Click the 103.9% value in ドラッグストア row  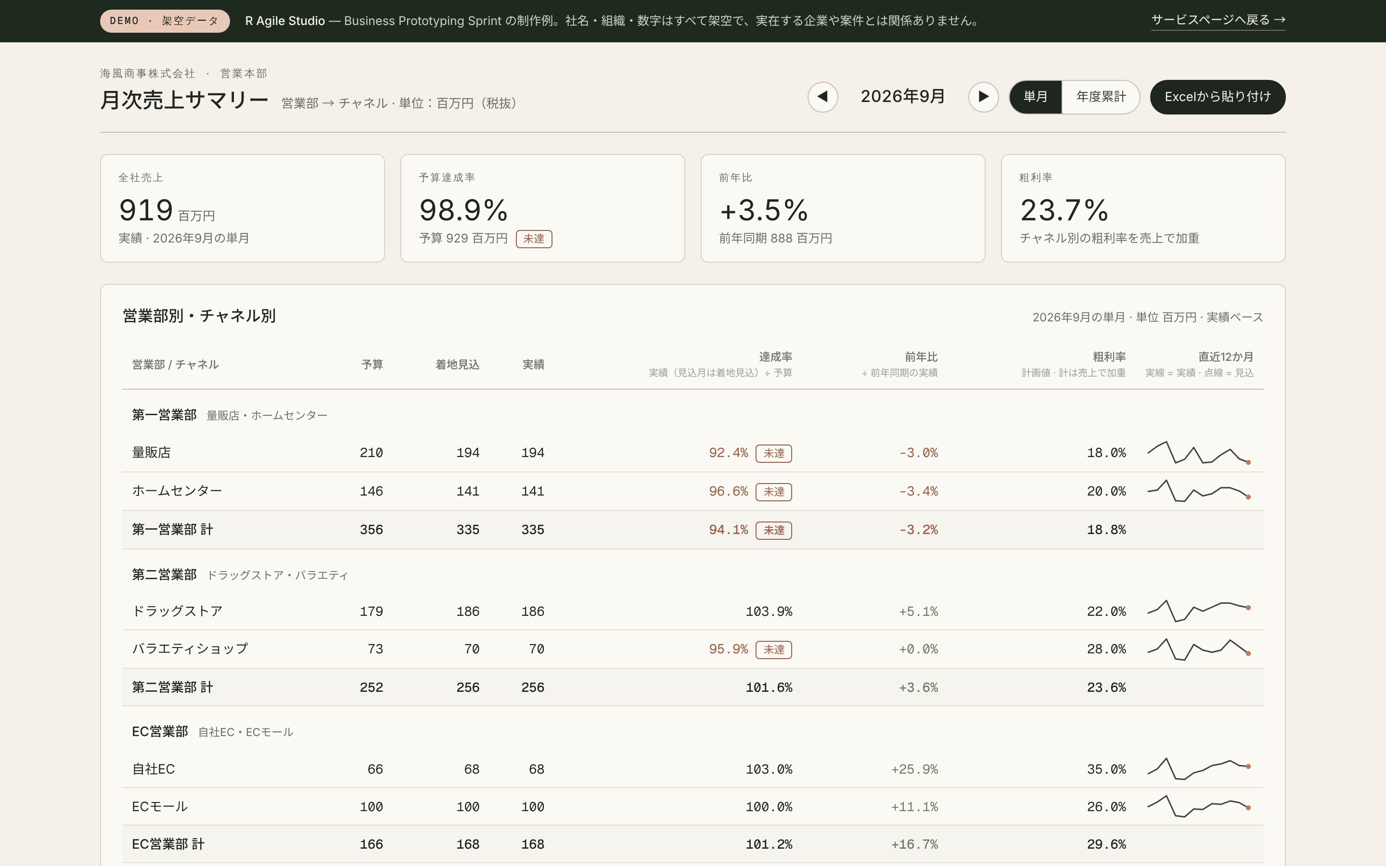coord(769,611)
